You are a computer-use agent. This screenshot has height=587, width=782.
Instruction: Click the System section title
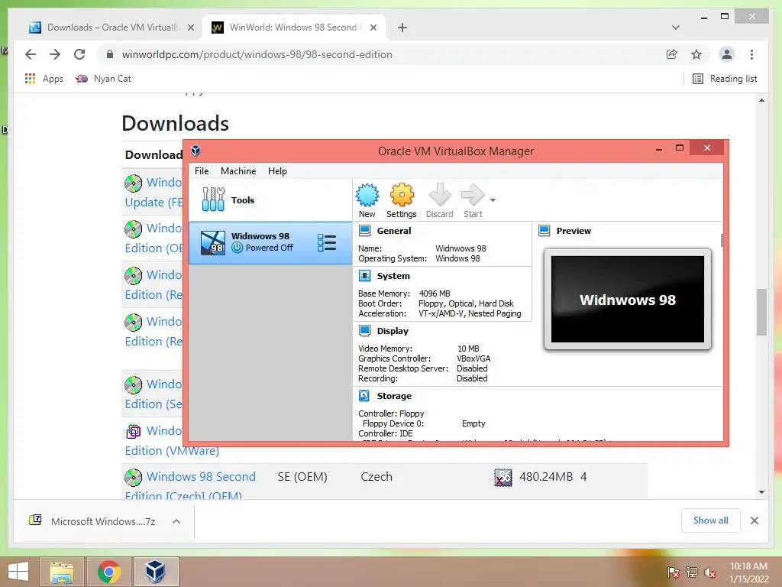coord(393,275)
